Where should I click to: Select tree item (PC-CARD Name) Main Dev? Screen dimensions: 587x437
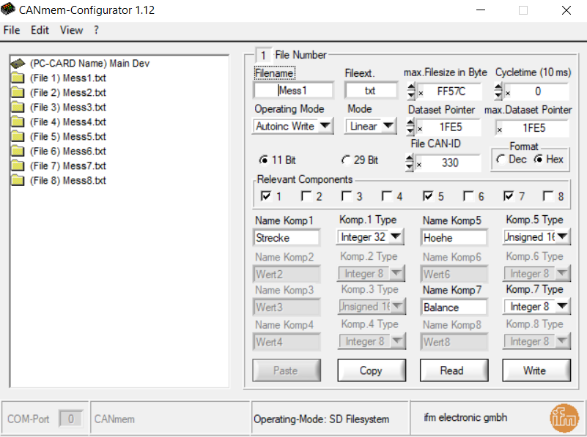click(90, 64)
